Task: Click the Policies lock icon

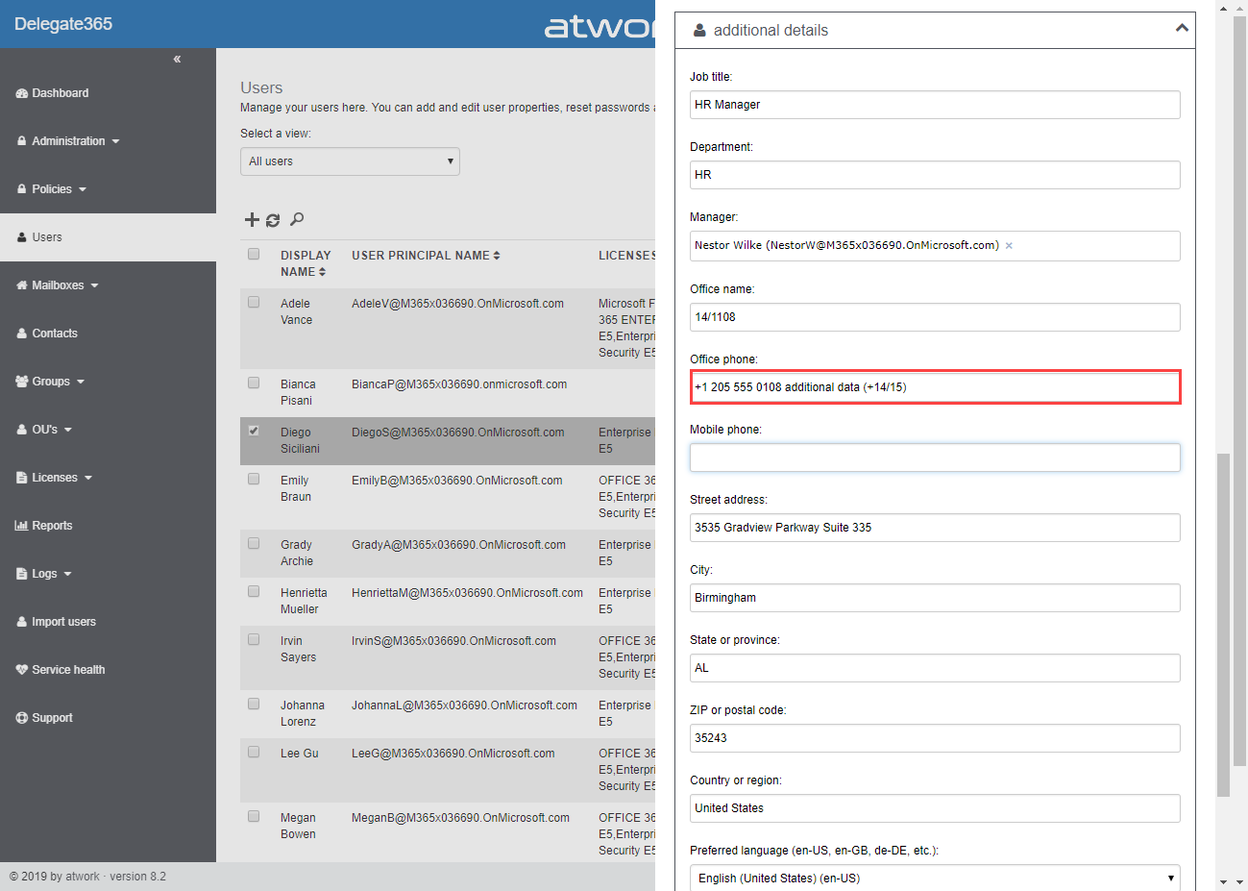Action: tap(22, 189)
